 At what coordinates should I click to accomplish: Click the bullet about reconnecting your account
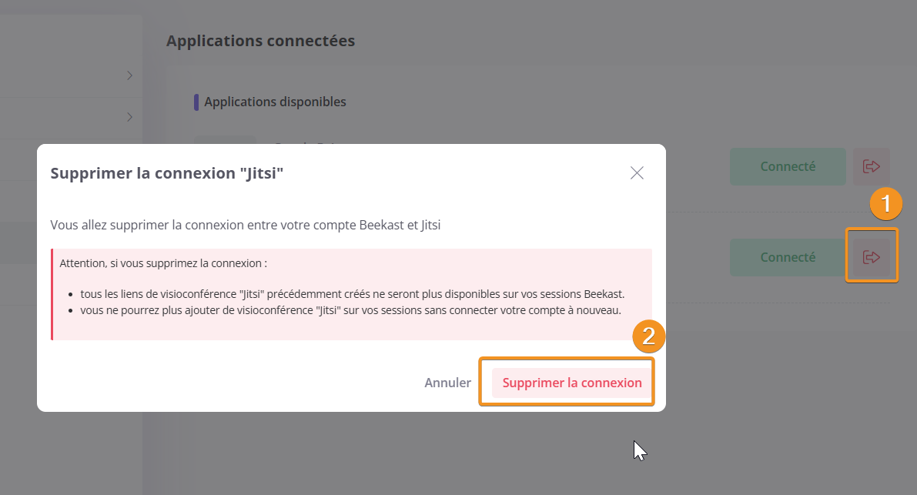click(x=350, y=310)
